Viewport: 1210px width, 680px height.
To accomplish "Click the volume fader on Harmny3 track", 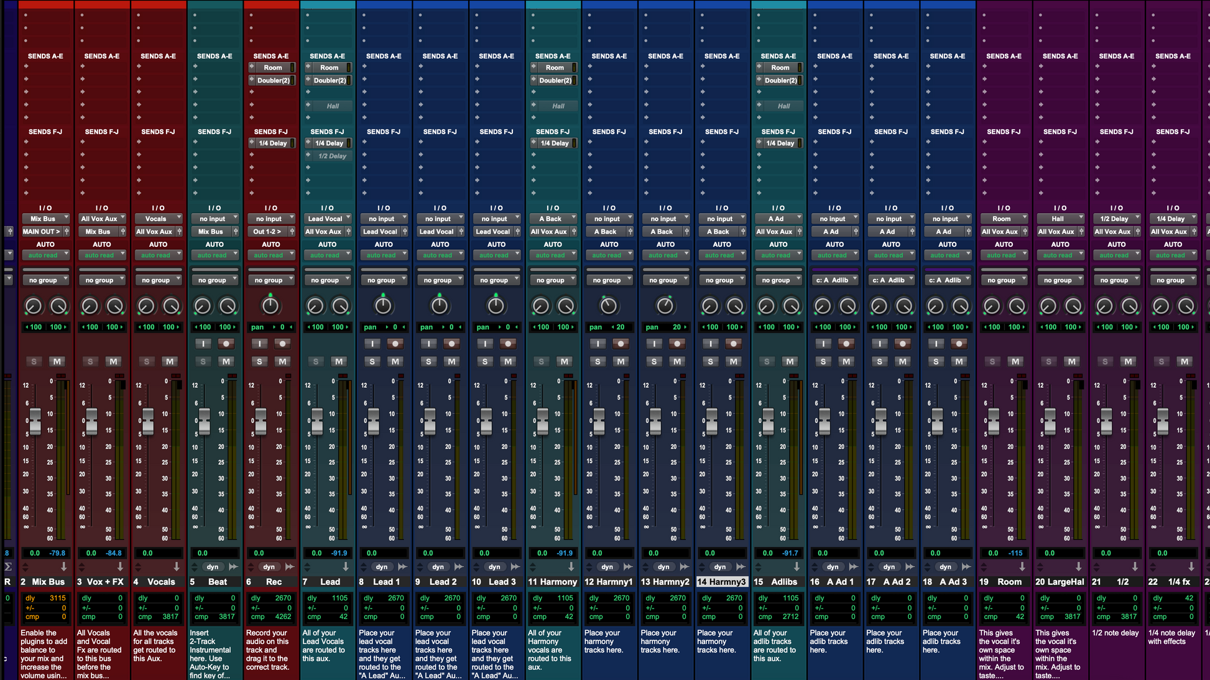I will (x=711, y=421).
